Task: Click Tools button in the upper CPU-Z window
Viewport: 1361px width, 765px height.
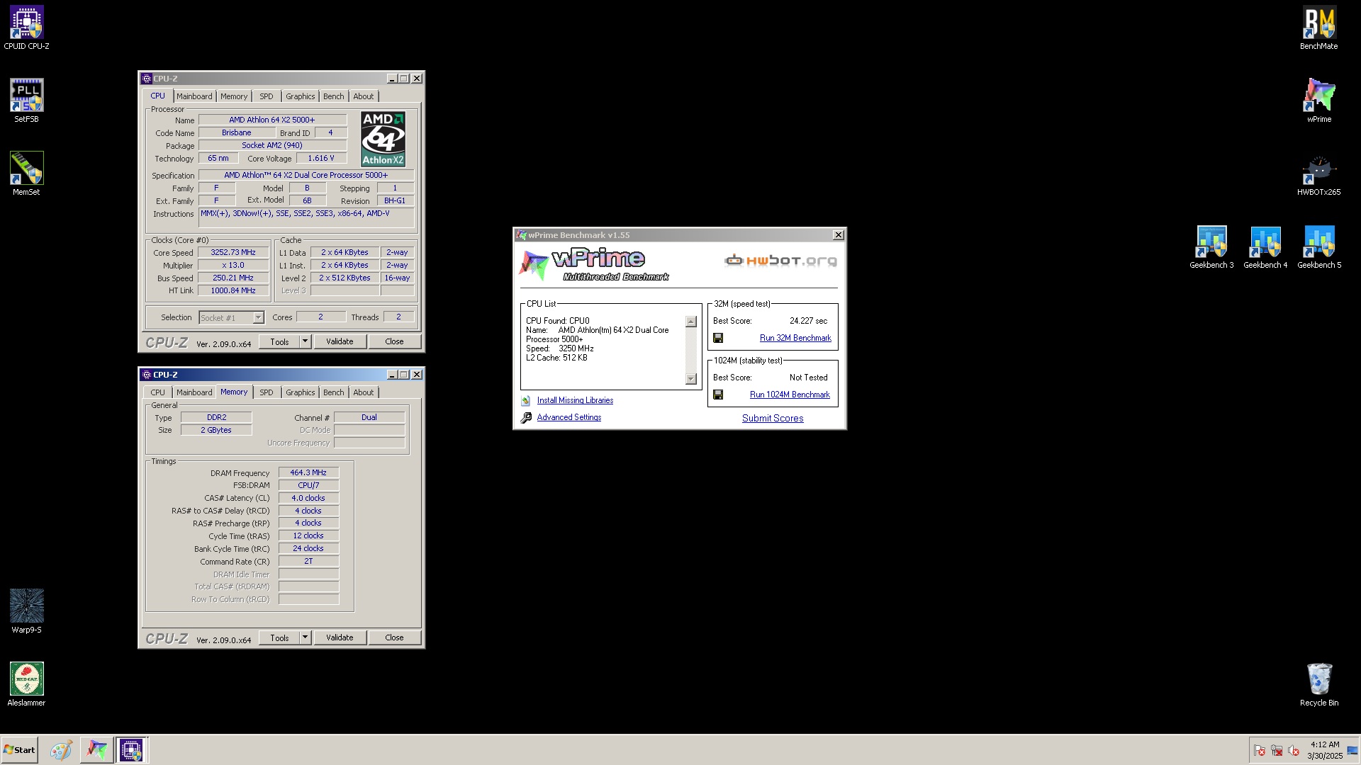Action: (279, 341)
